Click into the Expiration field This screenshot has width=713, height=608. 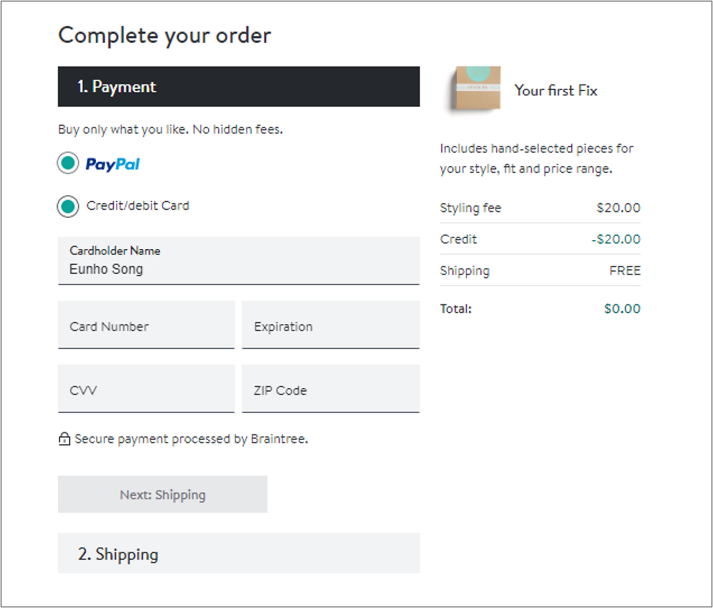[x=330, y=325]
